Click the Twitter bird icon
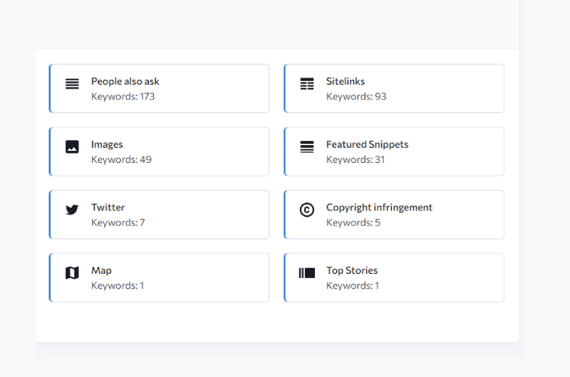The width and height of the screenshot is (570, 377). point(72,210)
